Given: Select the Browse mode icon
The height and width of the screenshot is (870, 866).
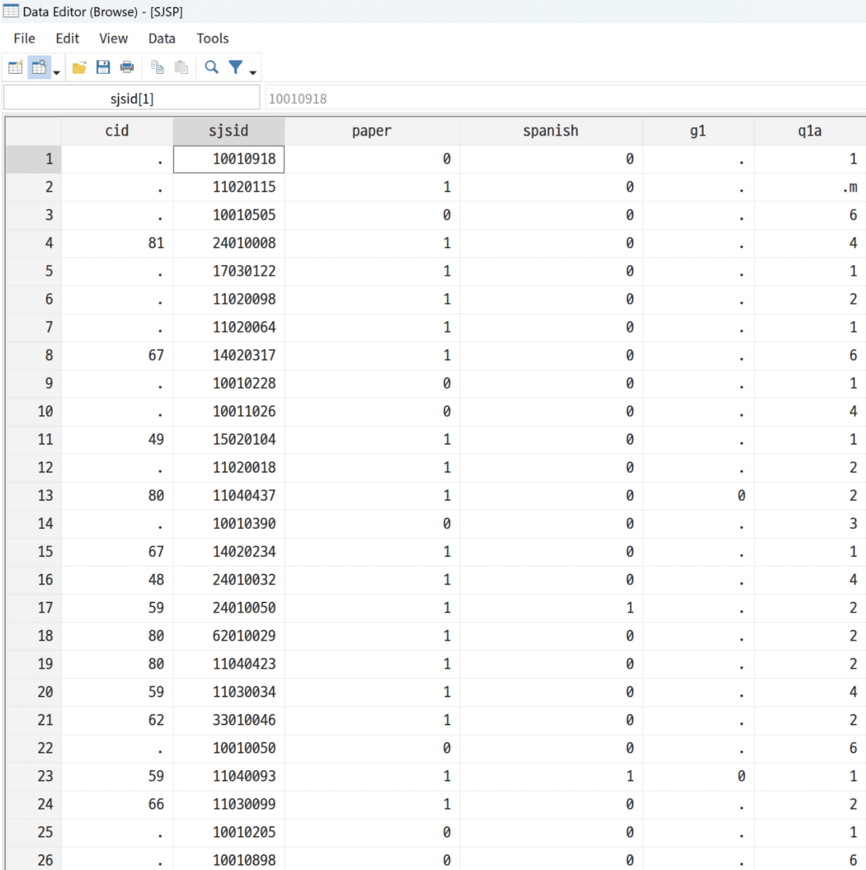Looking at the screenshot, I should click(x=38, y=67).
